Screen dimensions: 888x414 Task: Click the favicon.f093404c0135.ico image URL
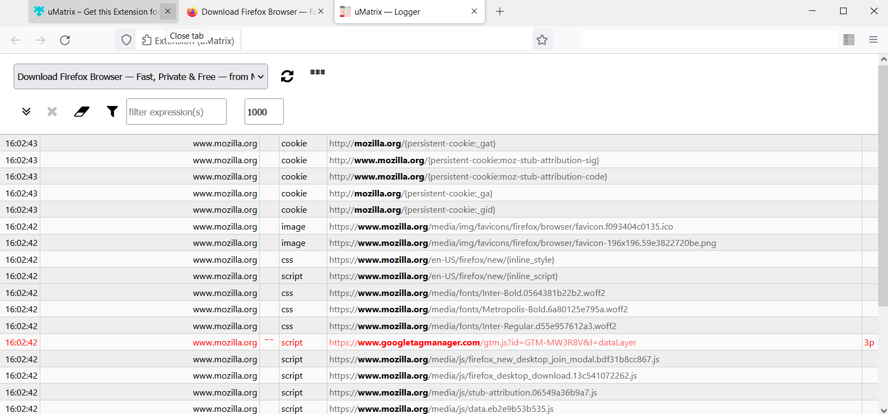pos(501,227)
